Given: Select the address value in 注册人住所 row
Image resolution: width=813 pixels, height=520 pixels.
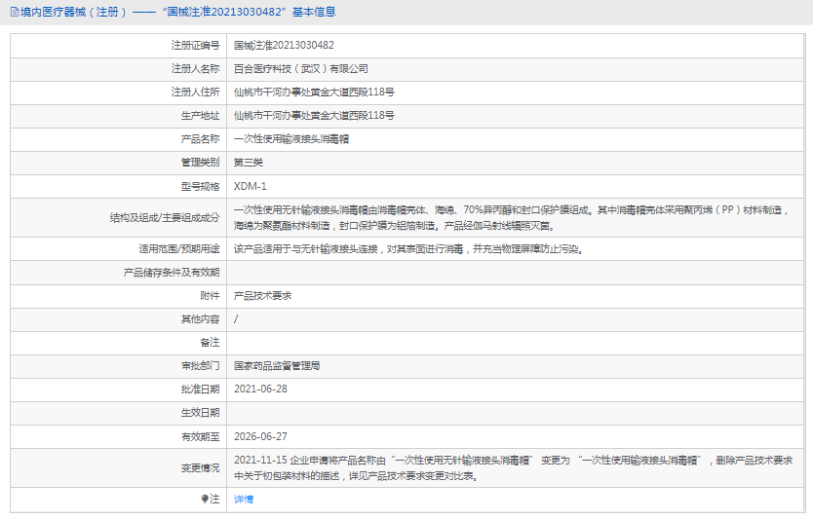Looking at the screenshot, I should (x=314, y=93).
